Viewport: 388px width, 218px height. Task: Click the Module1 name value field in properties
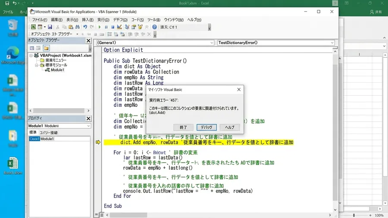(x=65, y=139)
